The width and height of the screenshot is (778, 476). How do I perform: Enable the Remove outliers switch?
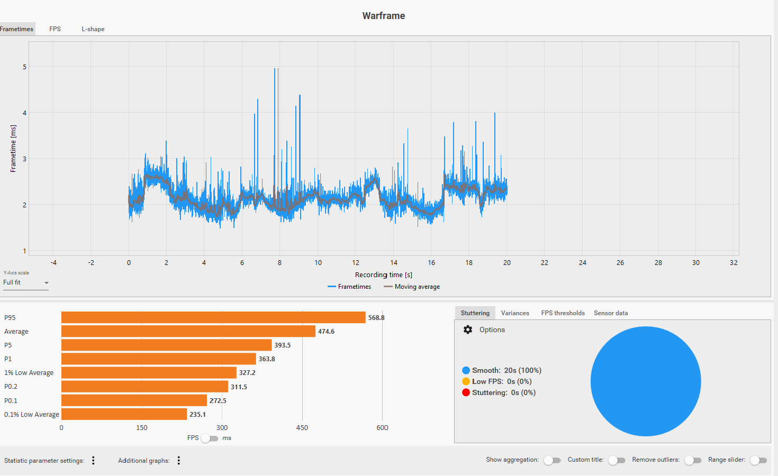click(693, 460)
